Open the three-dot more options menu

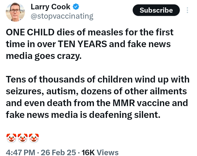click(187, 10)
